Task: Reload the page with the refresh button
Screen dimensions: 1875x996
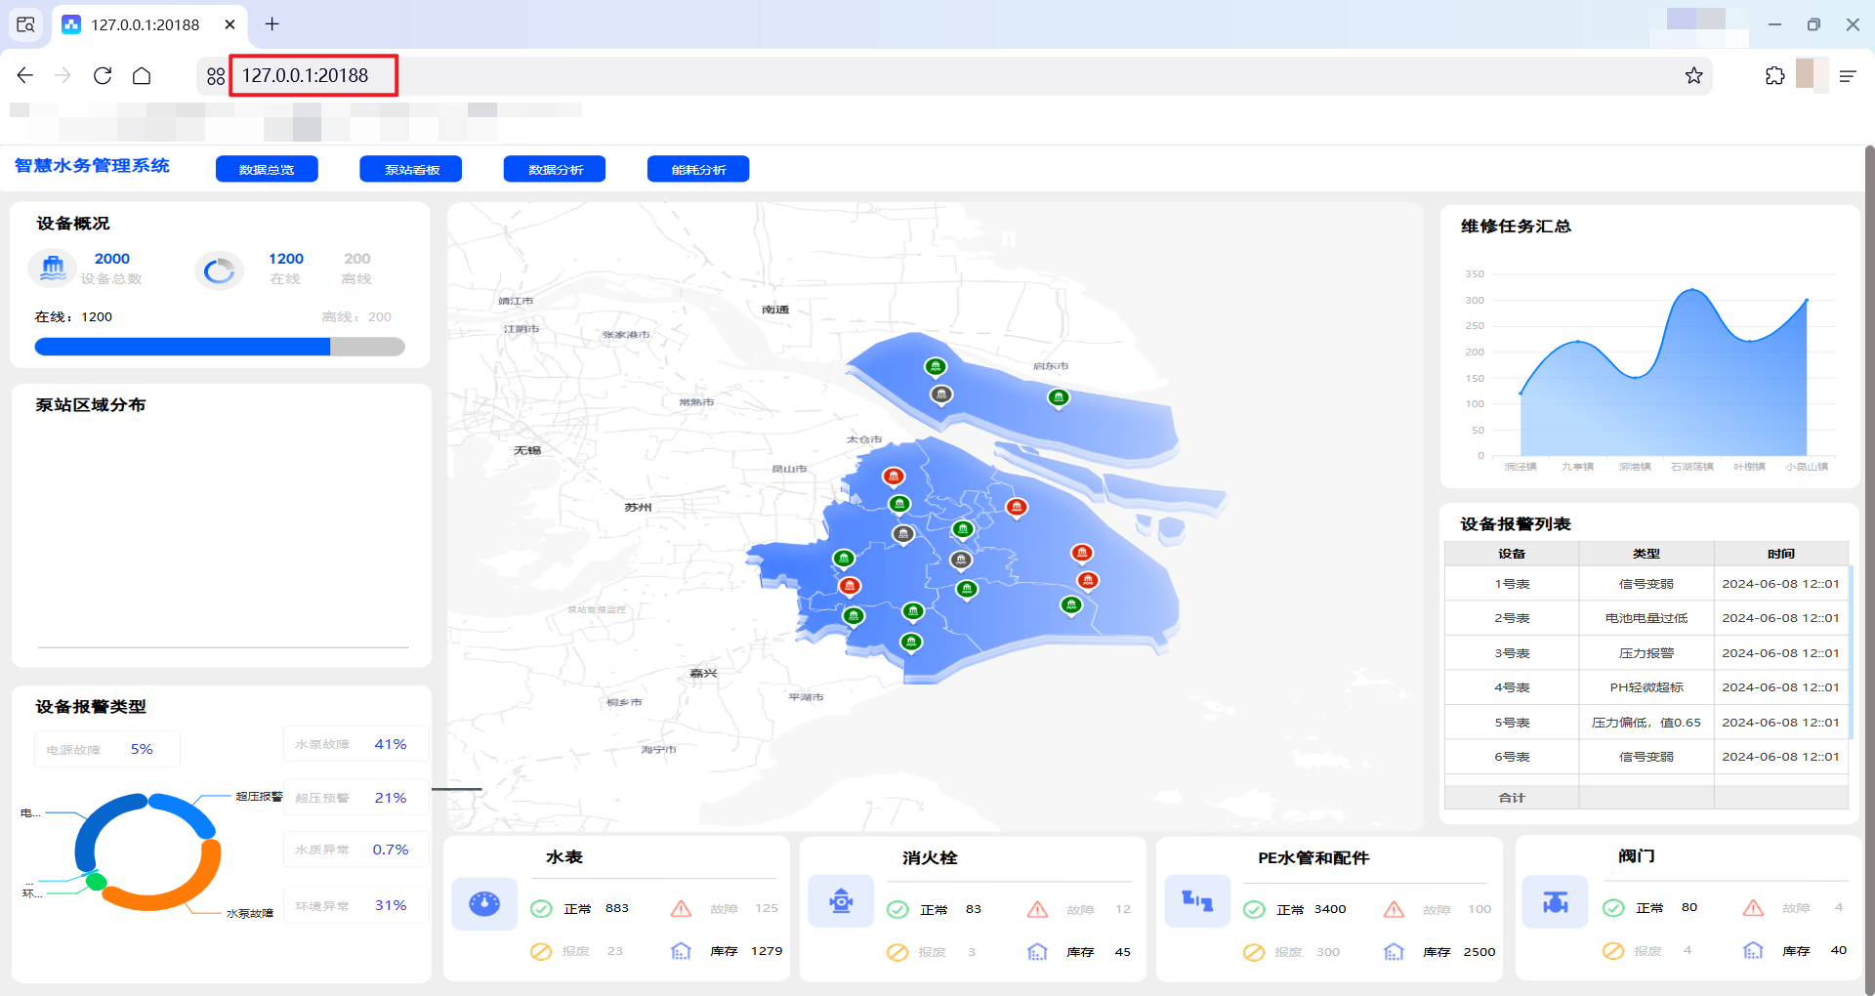Action: coord(103,76)
